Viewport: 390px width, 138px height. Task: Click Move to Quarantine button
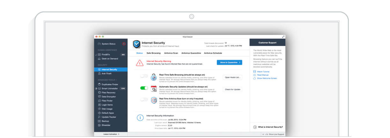(229, 62)
